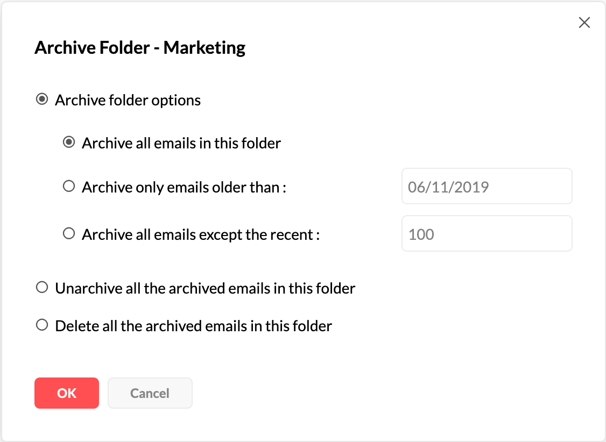Click the Cancel button
The height and width of the screenshot is (442, 606).
click(150, 393)
